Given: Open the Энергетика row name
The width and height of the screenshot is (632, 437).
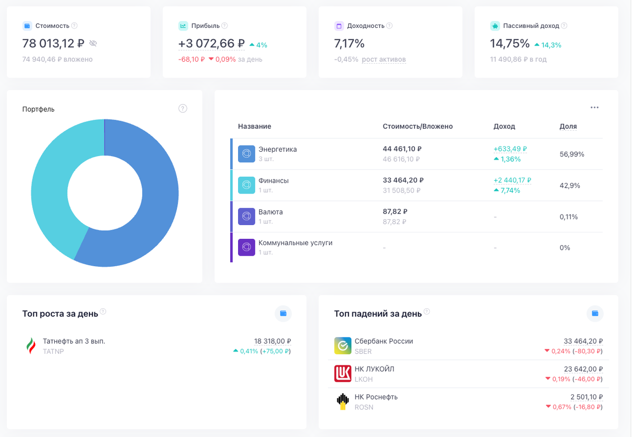Looking at the screenshot, I should pyautogui.click(x=278, y=149).
